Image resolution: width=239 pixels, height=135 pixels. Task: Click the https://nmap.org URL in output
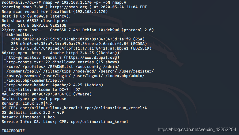(69, 7)
